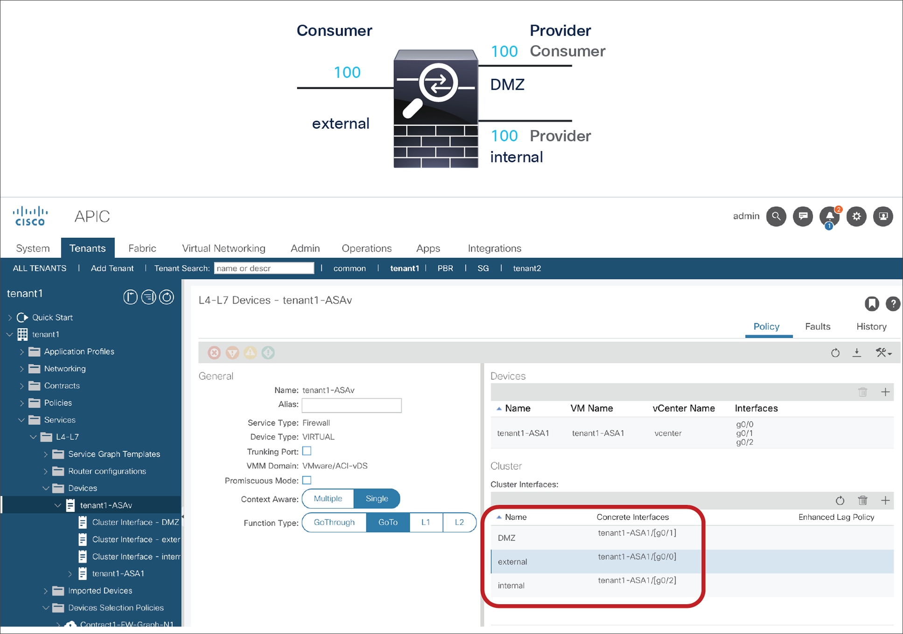Screen dimensions: 903x634
Task: Open the SG tenant link
Action: click(x=483, y=268)
